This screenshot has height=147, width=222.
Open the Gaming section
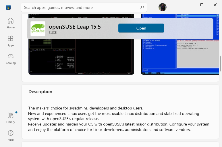point(11,59)
